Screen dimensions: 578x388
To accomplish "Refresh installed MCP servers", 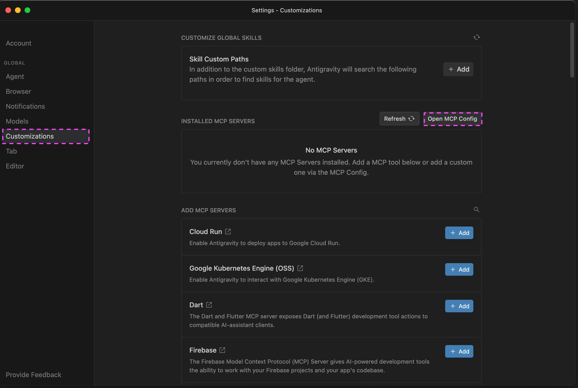I will pyautogui.click(x=399, y=119).
